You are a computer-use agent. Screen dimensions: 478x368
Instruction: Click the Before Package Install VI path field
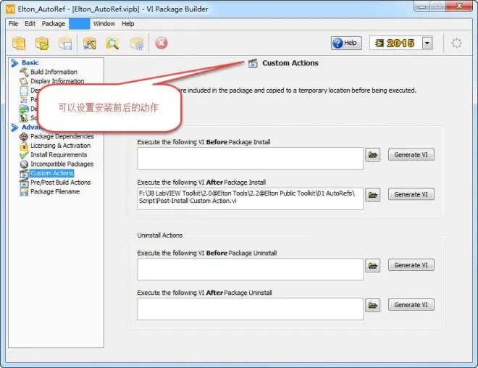pyautogui.click(x=250, y=159)
